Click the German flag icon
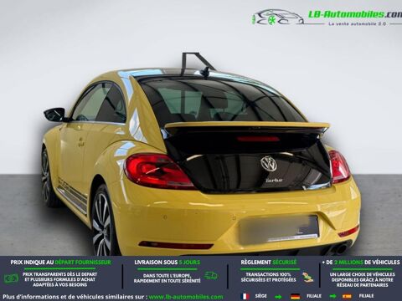Screen dimensions: 402x301 tap(295, 296)
